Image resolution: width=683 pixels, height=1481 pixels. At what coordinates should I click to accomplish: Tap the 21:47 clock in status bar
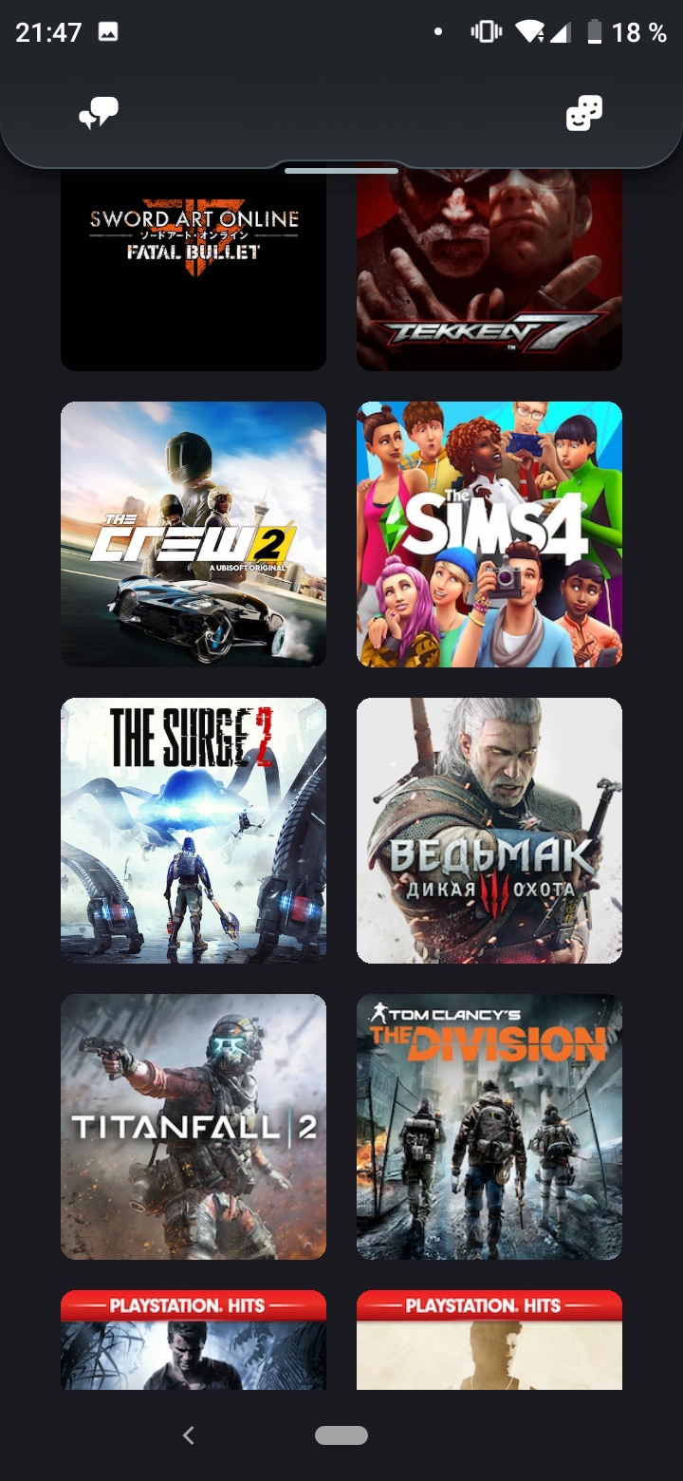(x=48, y=32)
